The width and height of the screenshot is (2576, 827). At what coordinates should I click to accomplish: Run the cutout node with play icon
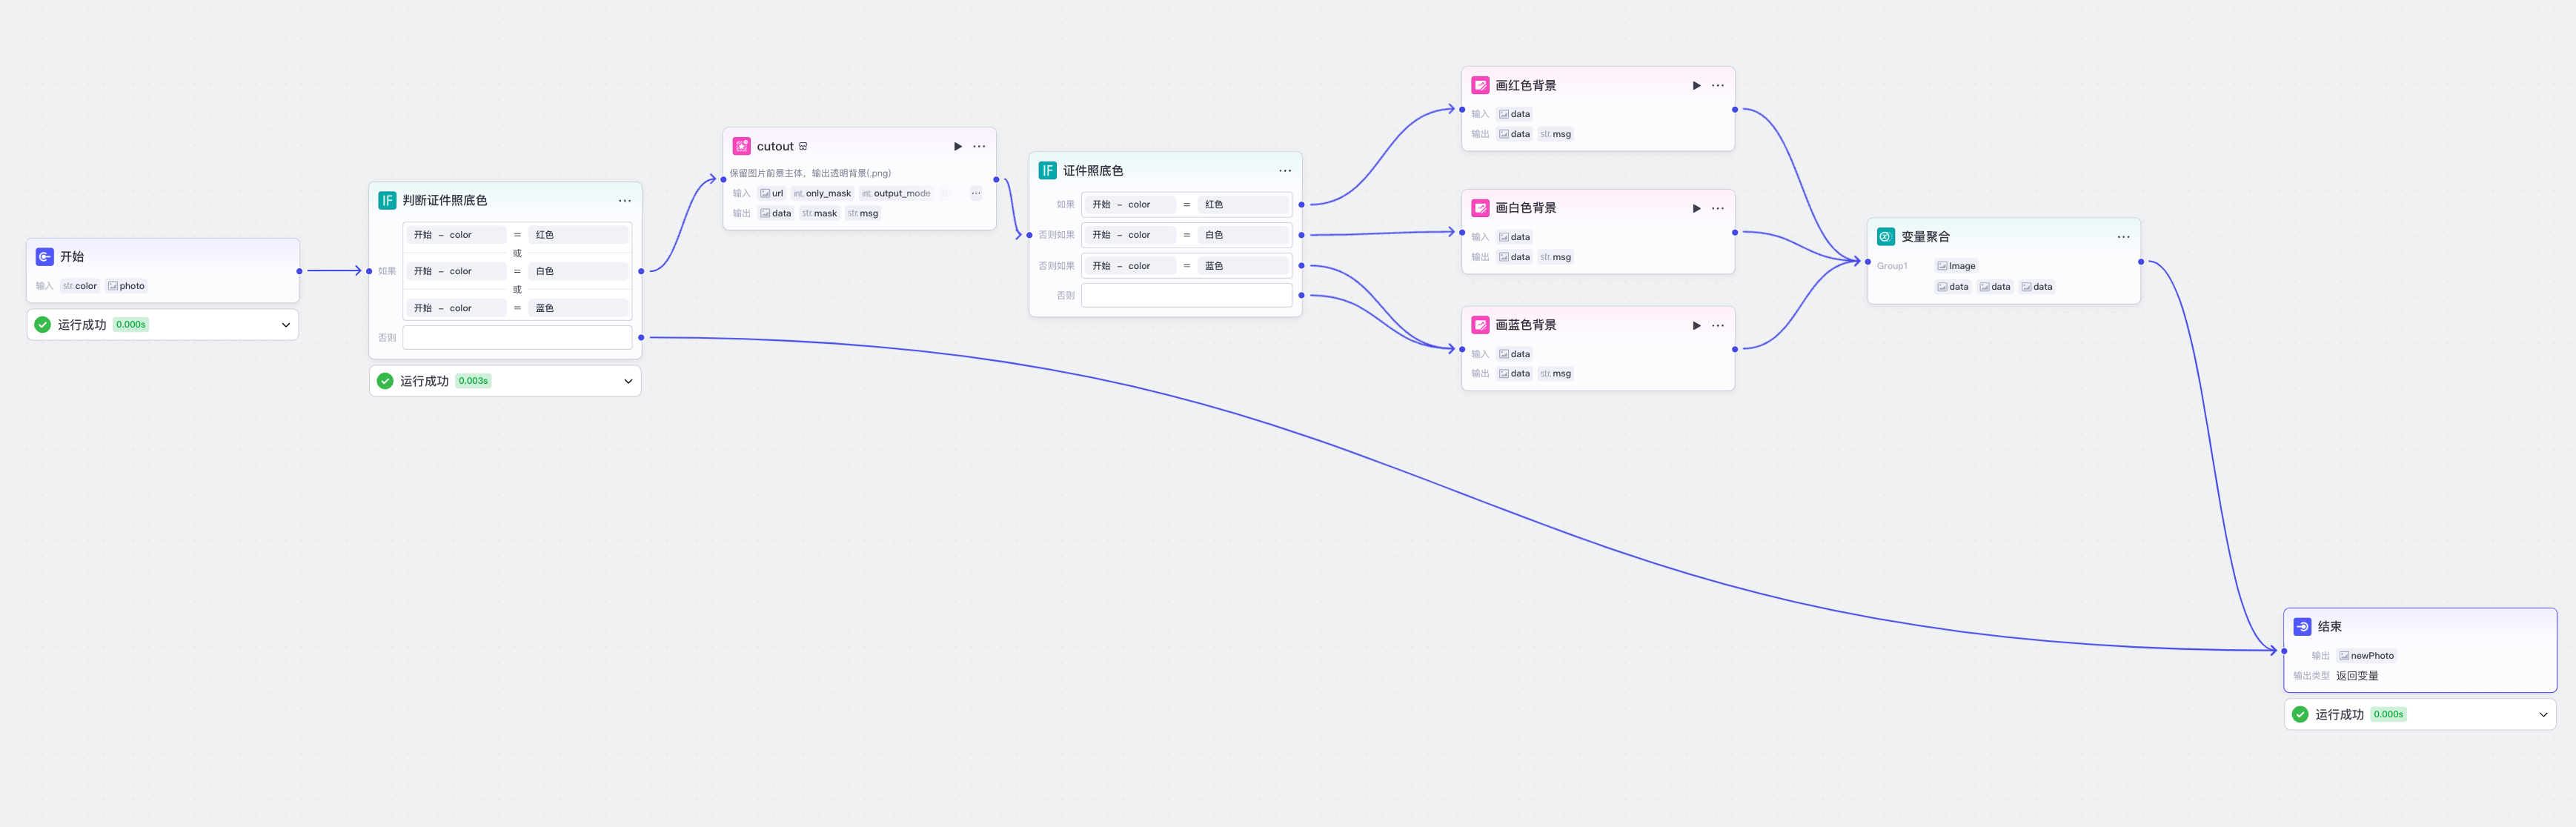pyautogui.click(x=957, y=146)
